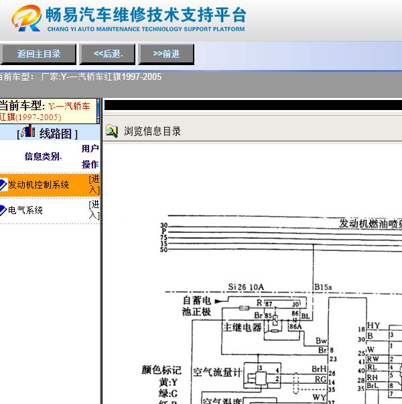Click the 主继电器 label in diagram
This screenshot has height=404, width=402.
click(x=243, y=327)
